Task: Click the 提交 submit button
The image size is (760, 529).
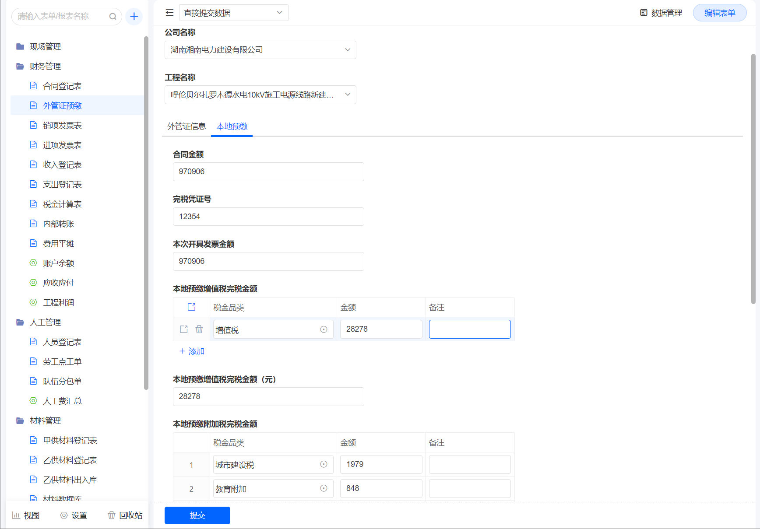Action: click(x=197, y=515)
